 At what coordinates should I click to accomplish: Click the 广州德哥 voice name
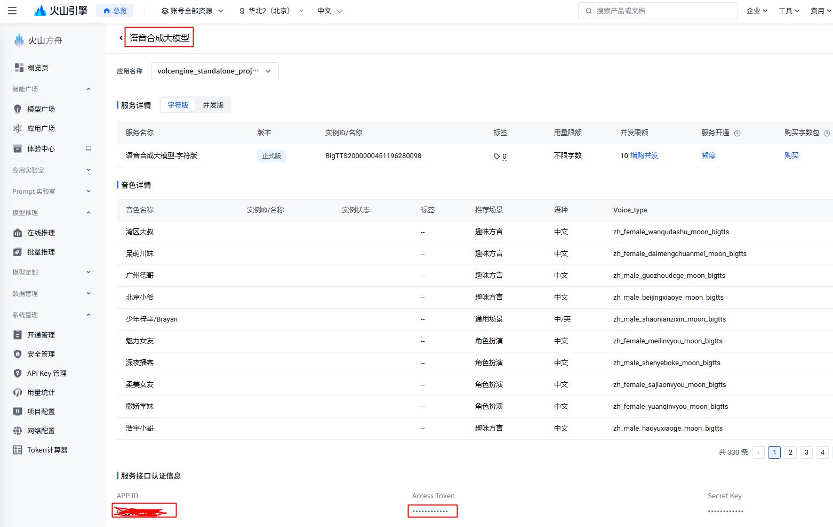click(140, 275)
